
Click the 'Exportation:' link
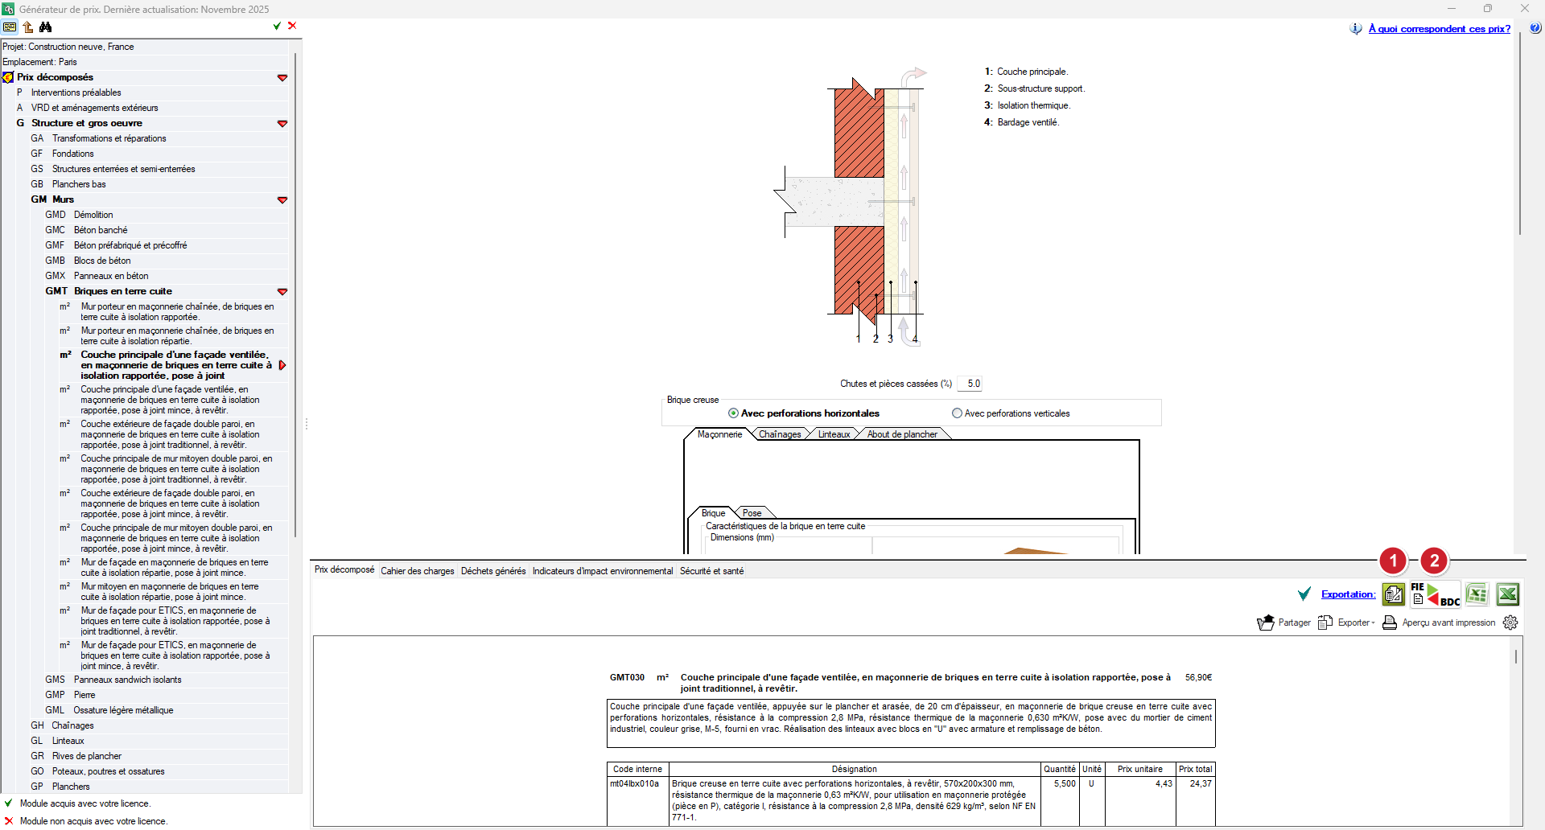click(1348, 594)
